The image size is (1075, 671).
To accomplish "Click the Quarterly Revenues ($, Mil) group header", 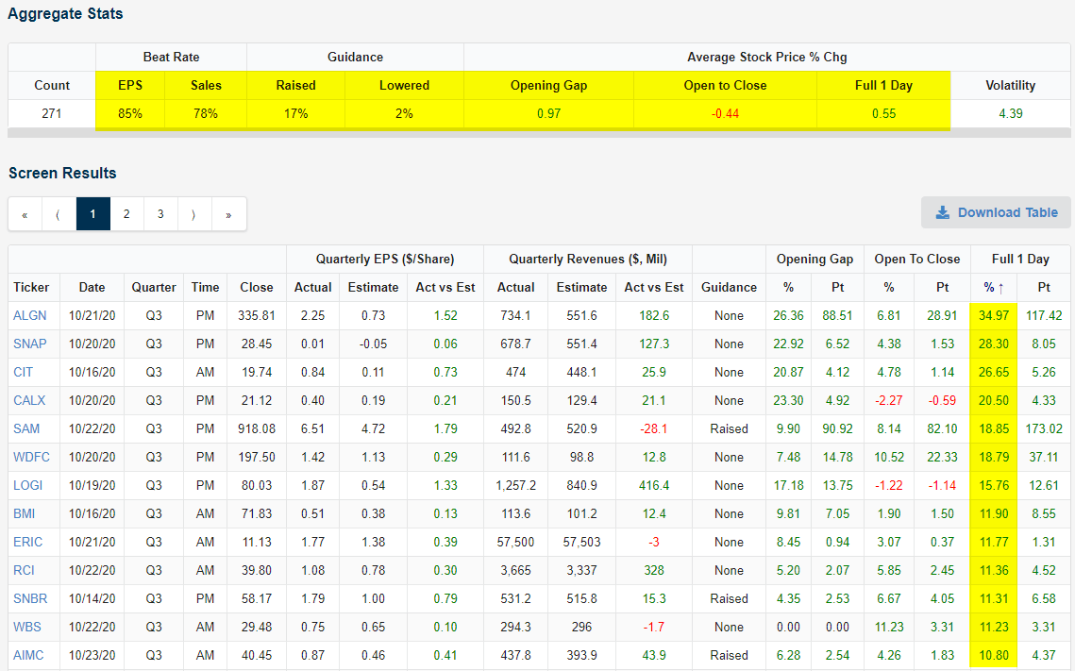I will 588,260.
